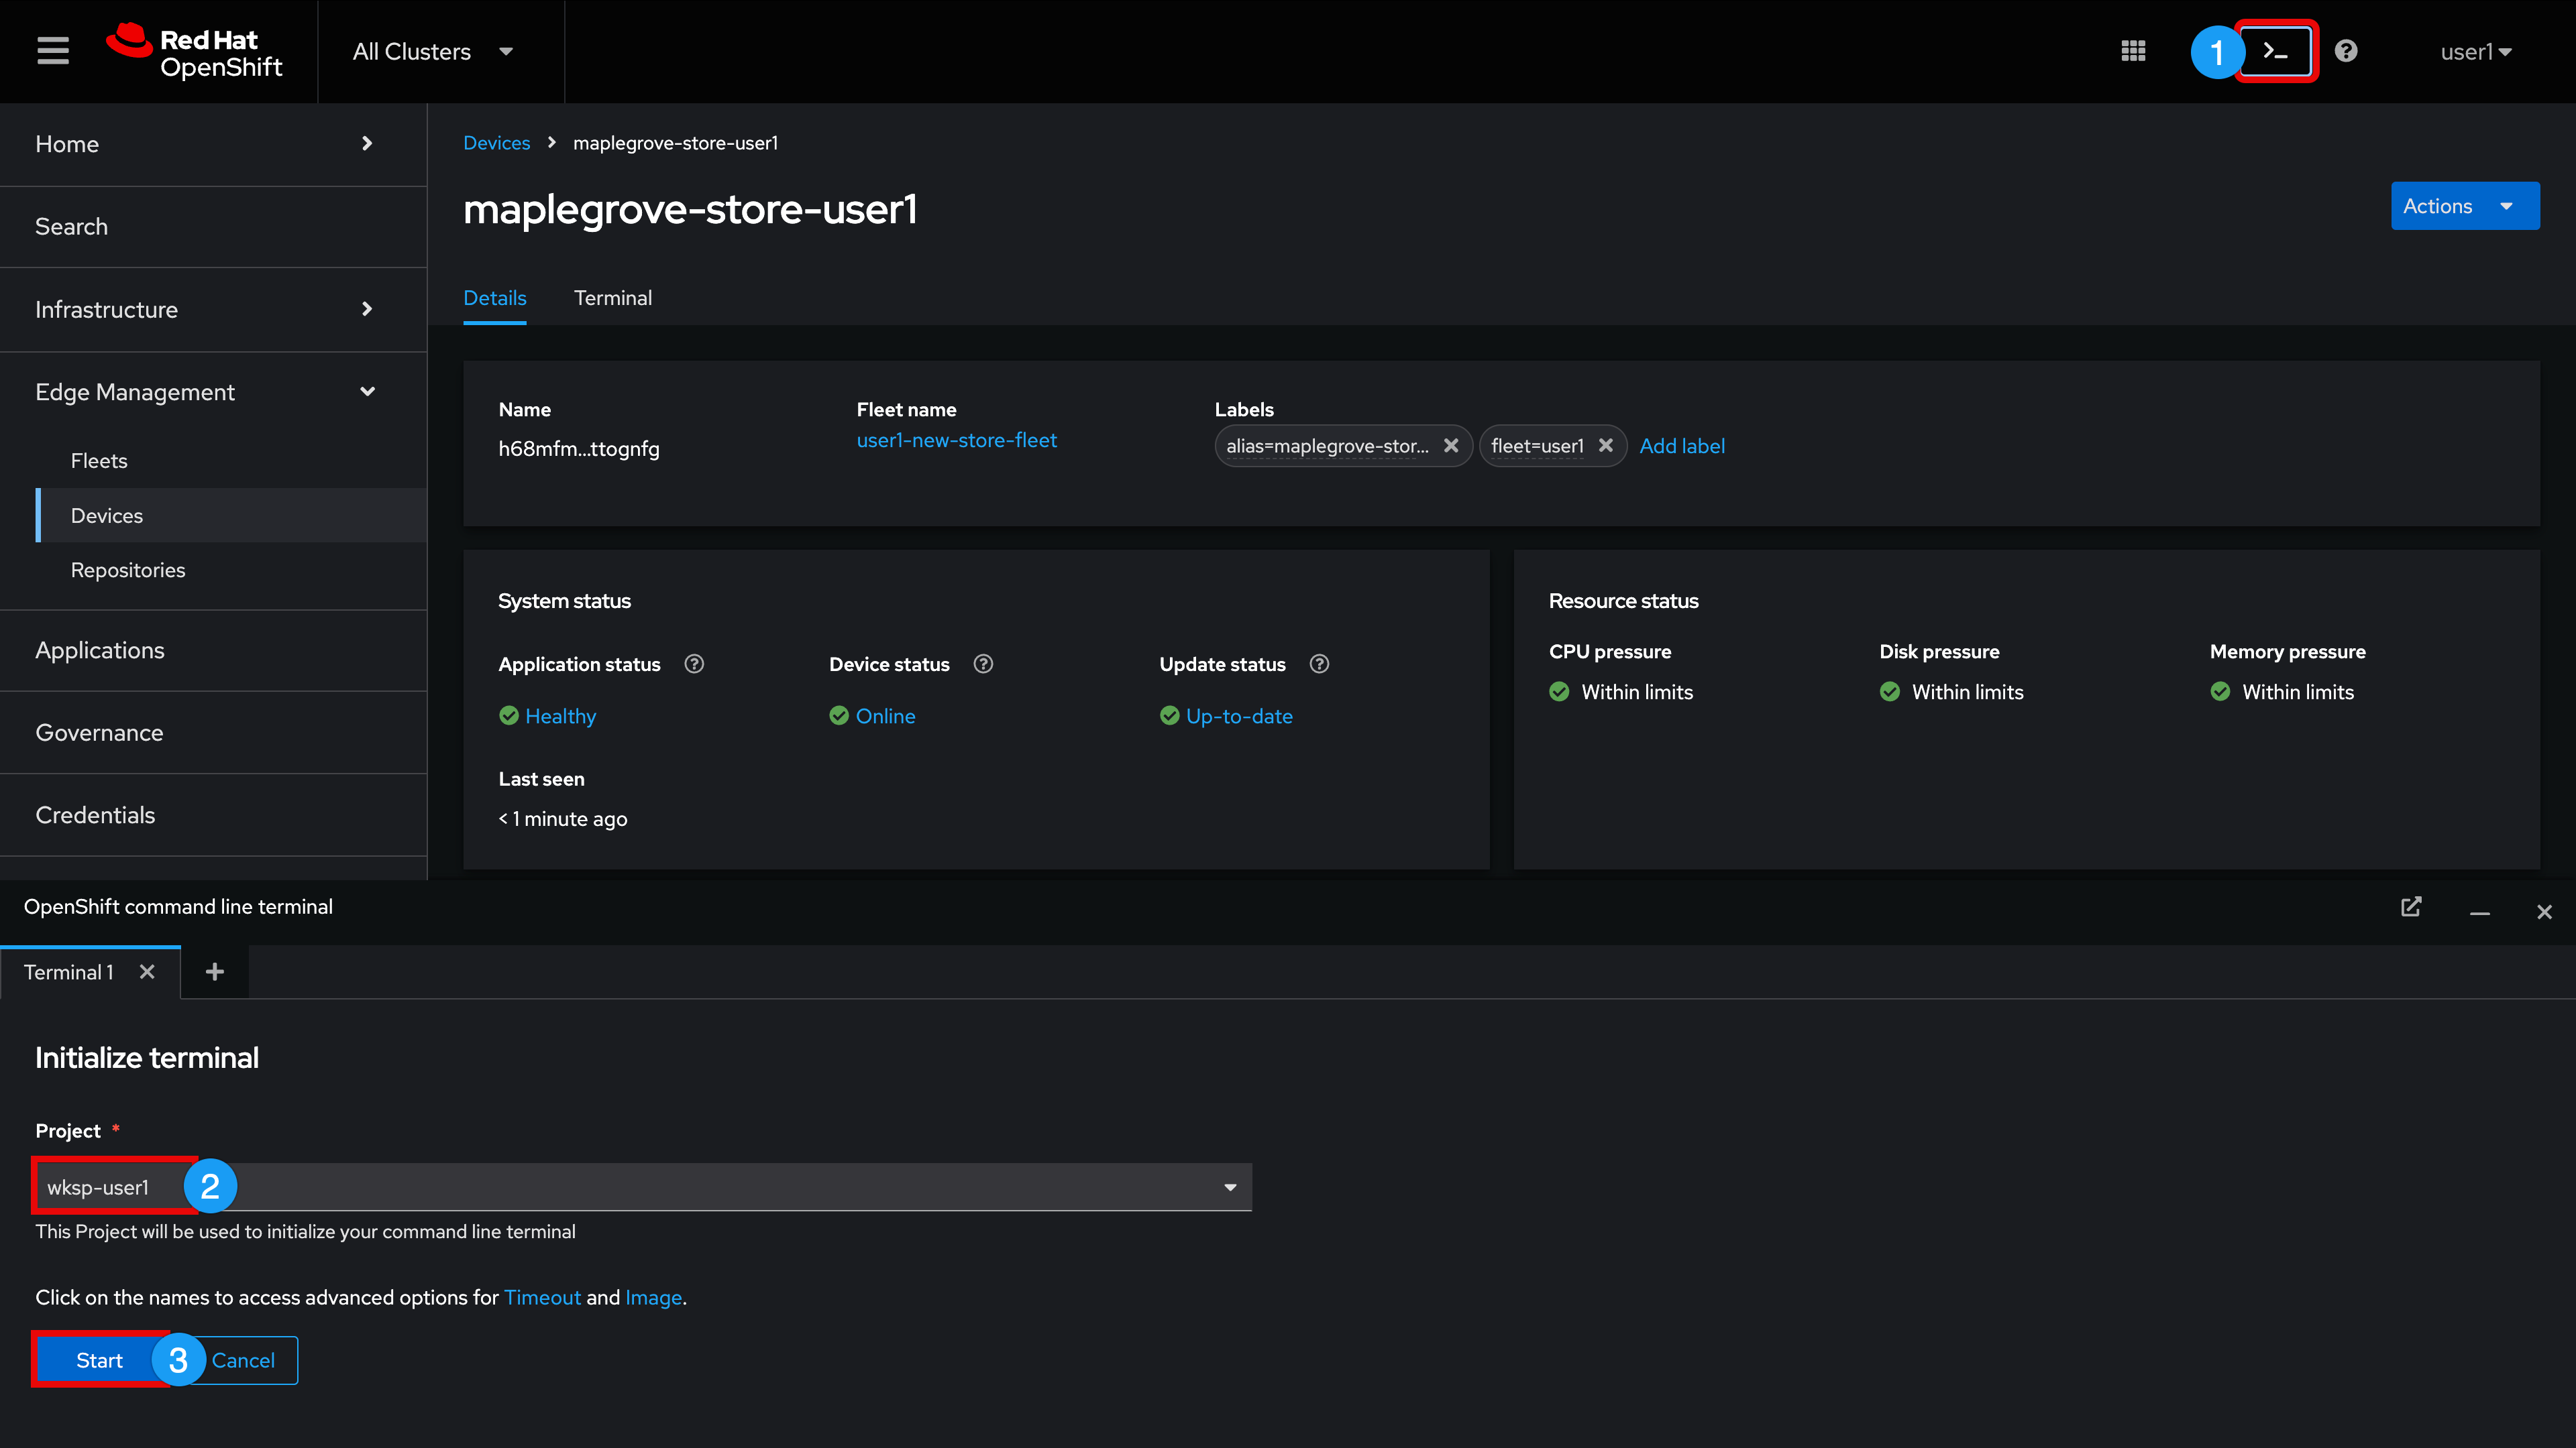Click the Red Hat OpenShift logo
Image resolution: width=2576 pixels, height=1448 pixels.
tap(195, 51)
